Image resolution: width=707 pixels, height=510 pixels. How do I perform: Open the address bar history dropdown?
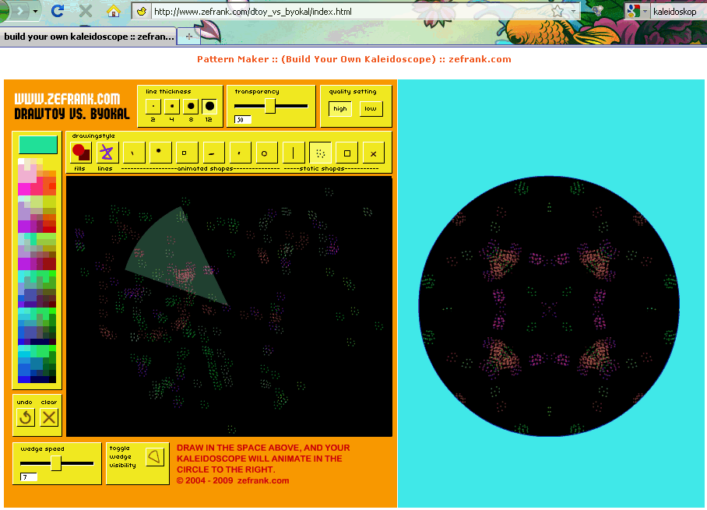coord(574,12)
